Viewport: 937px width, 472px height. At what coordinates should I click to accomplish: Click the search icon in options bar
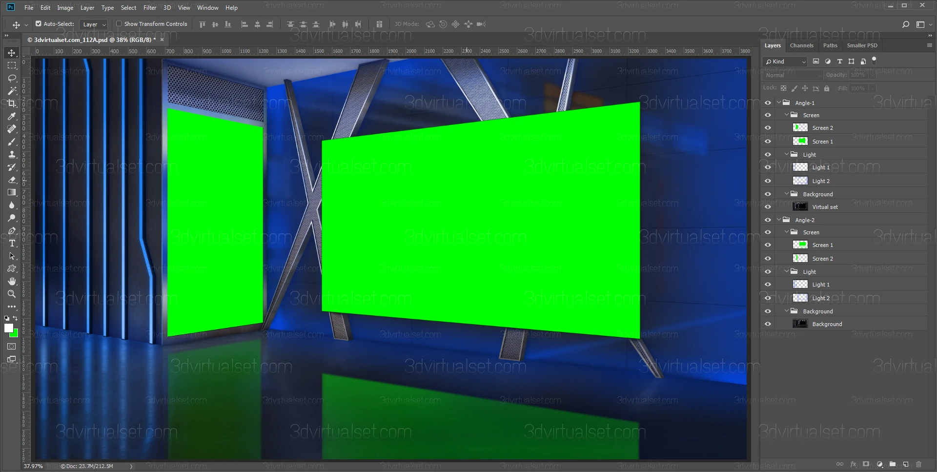pyautogui.click(x=905, y=24)
